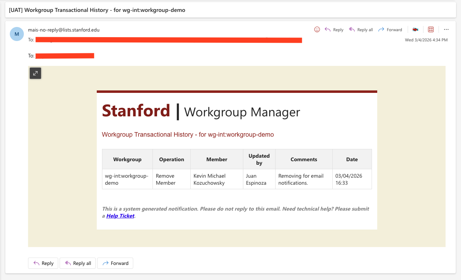The height and width of the screenshot is (280, 461).
Task: Click Reply in the top message toolbar
Action: pyautogui.click(x=334, y=30)
